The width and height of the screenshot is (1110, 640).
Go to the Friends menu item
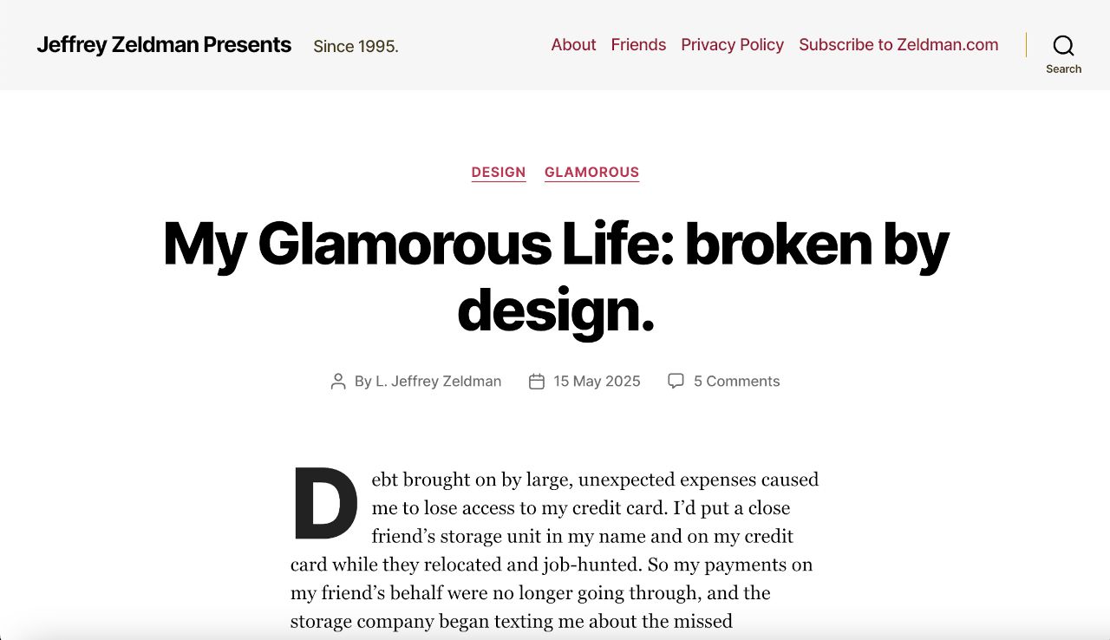click(638, 45)
